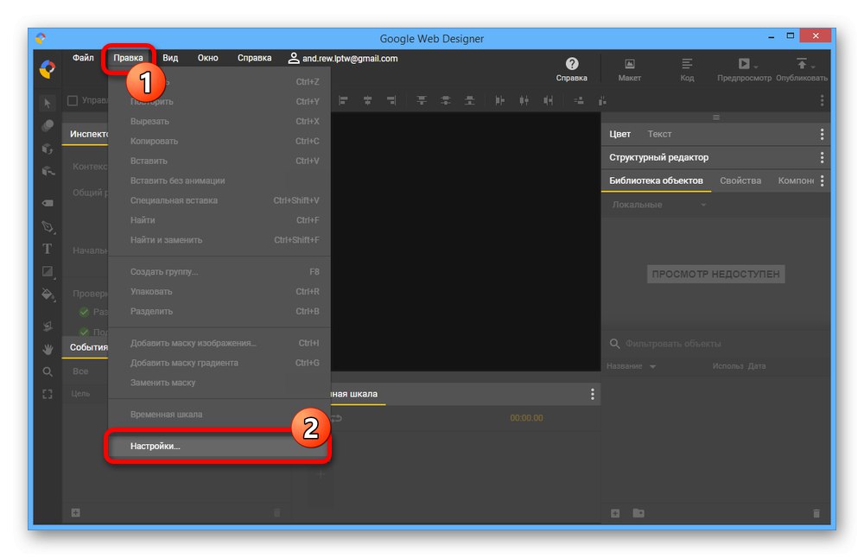Image resolution: width=864 pixels, height=558 pixels.
Task: Choose Настройки... in the Правка menu
Action: [219, 447]
